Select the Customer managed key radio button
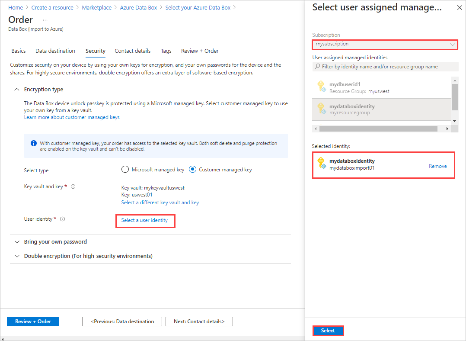Viewport: 466px width, 341px height. pyautogui.click(x=192, y=169)
